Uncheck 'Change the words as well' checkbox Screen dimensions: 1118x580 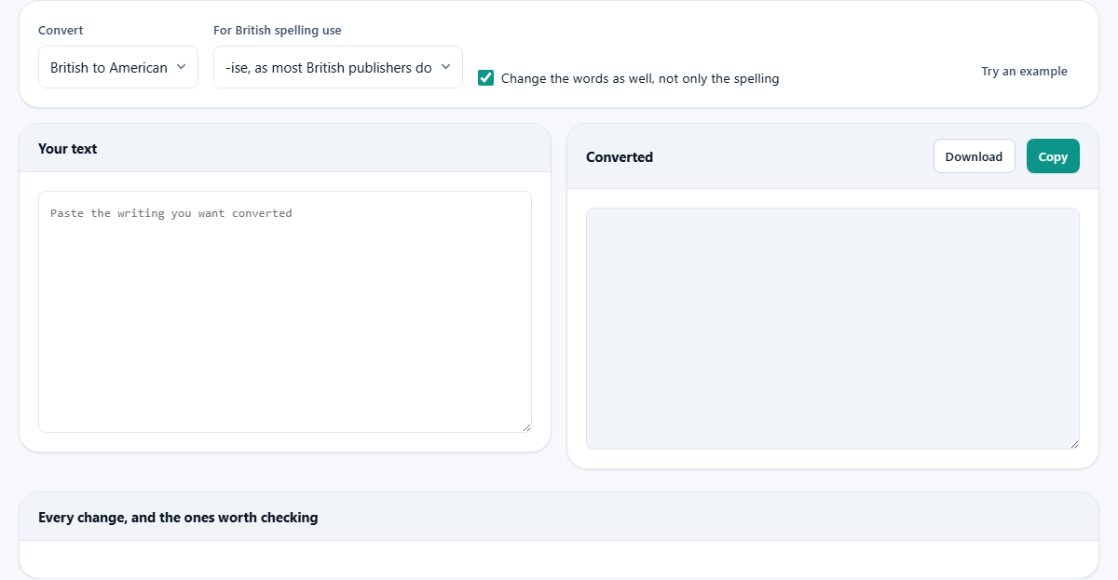[x=485, y=78]
